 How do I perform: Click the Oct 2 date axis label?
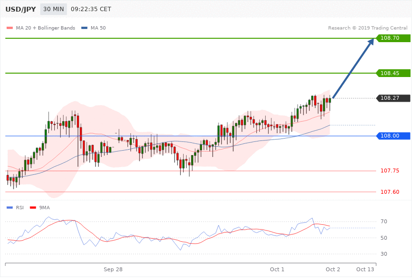coord(333,269)
